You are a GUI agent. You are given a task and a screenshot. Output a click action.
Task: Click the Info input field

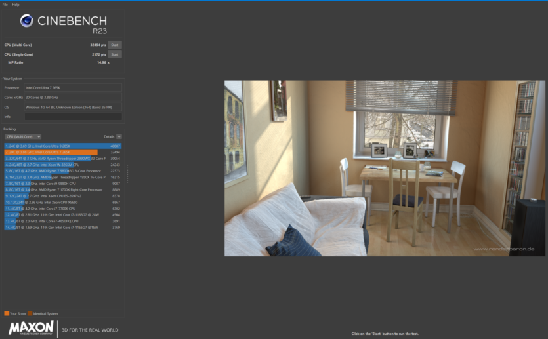(73, 117)
